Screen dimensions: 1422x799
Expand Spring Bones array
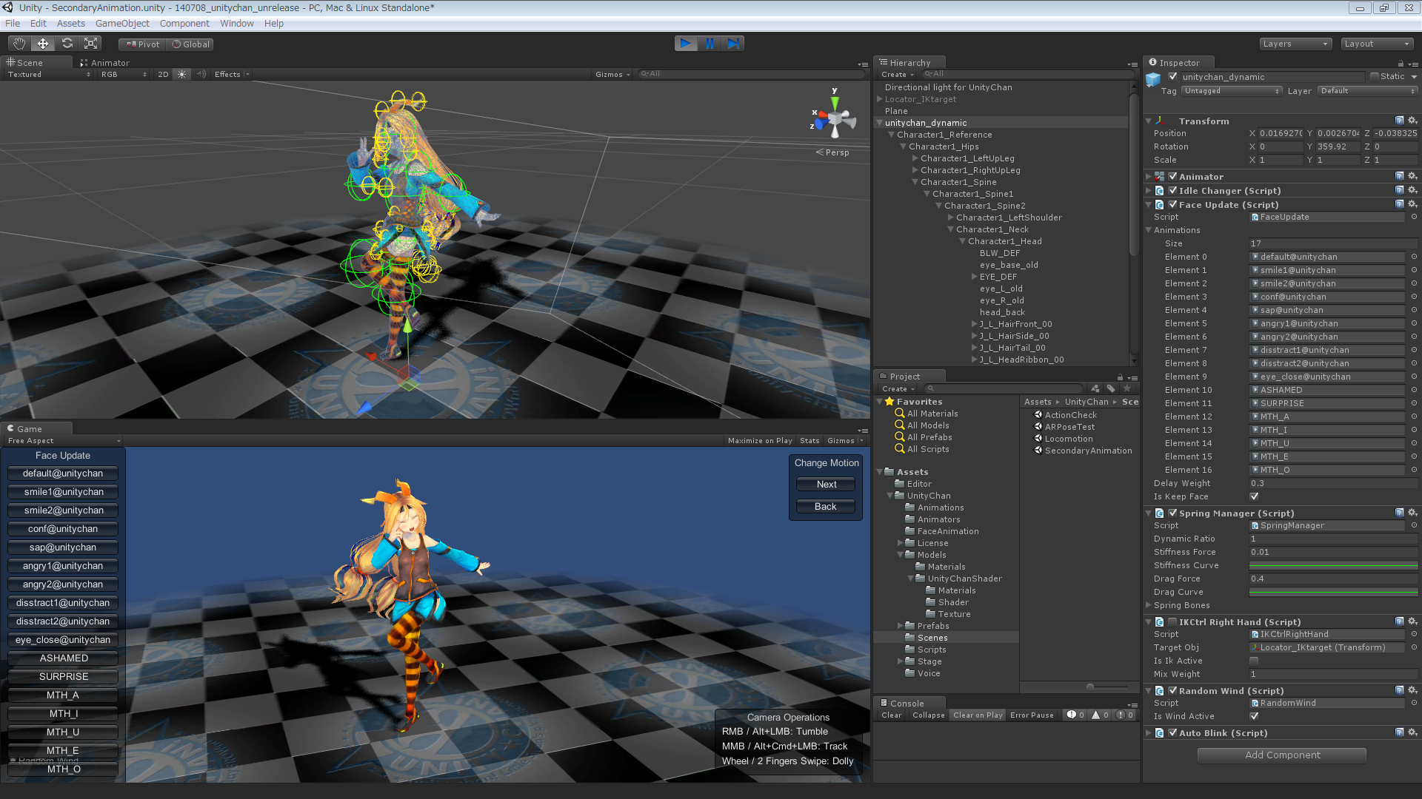tap(1149, 606)
